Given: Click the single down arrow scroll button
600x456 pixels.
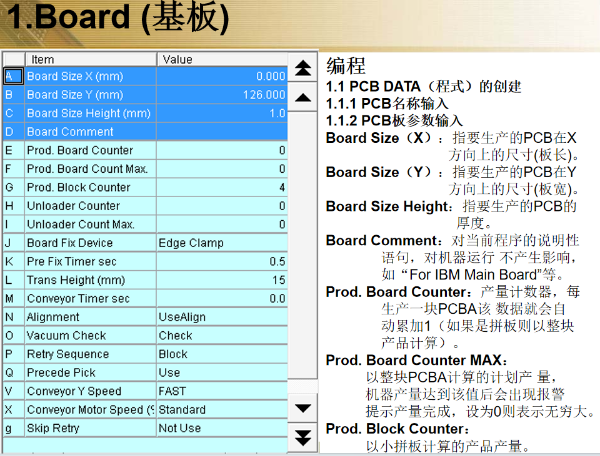Looking at the screenshot, I should 303,409.
